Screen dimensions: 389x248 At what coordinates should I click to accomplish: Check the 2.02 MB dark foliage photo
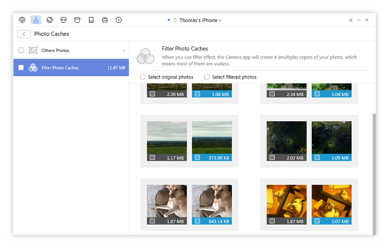(x=272, y=157)
